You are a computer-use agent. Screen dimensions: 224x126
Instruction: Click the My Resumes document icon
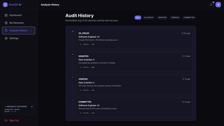tap(6, 23)
